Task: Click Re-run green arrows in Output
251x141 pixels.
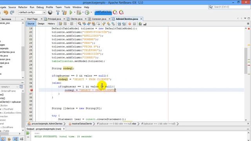Action: pyautogui.click(x=28, y=133)
